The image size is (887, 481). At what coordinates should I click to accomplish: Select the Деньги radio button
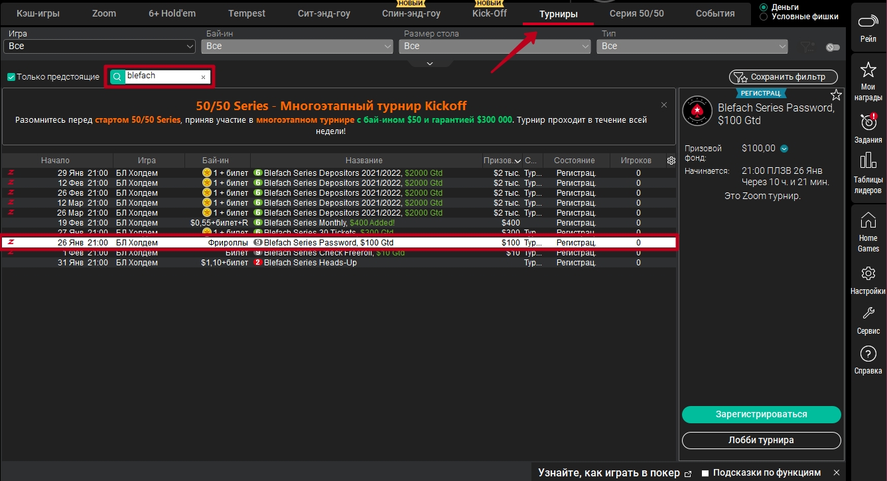(764, 7)
